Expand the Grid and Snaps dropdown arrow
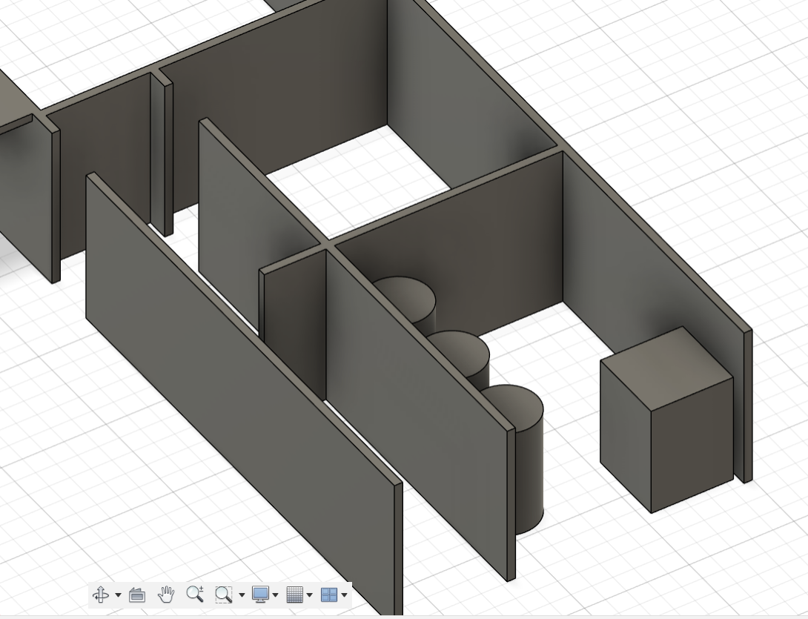 click(310, 595)
